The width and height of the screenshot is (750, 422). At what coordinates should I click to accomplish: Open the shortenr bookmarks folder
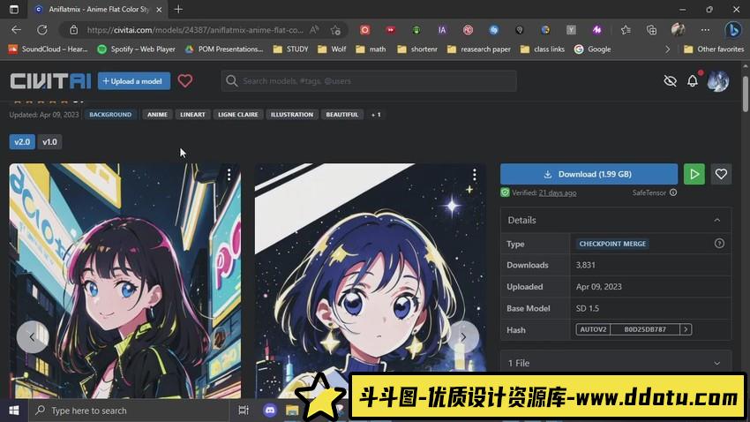(417, 49)
